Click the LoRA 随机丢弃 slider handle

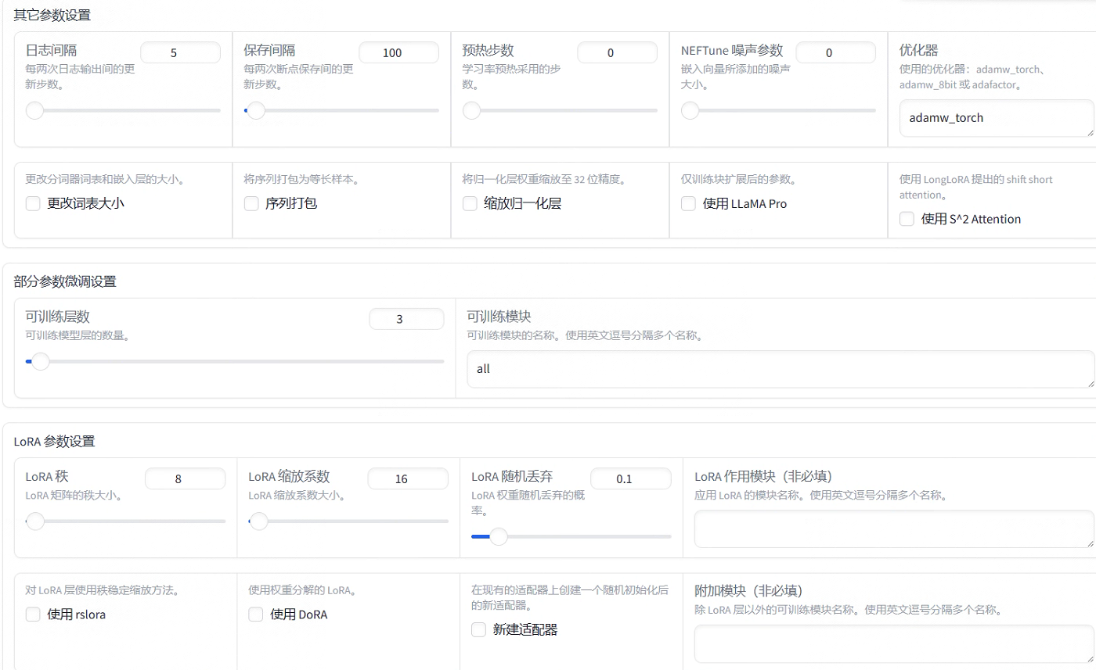[498, 536]
